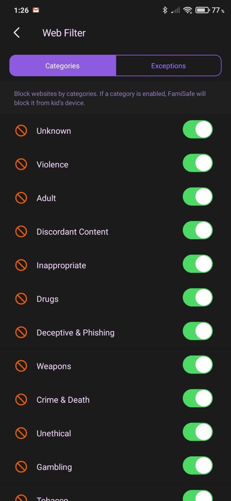Tap the blocked icon beside Violence
231x501 pixels.
click(x=21, y=165)
